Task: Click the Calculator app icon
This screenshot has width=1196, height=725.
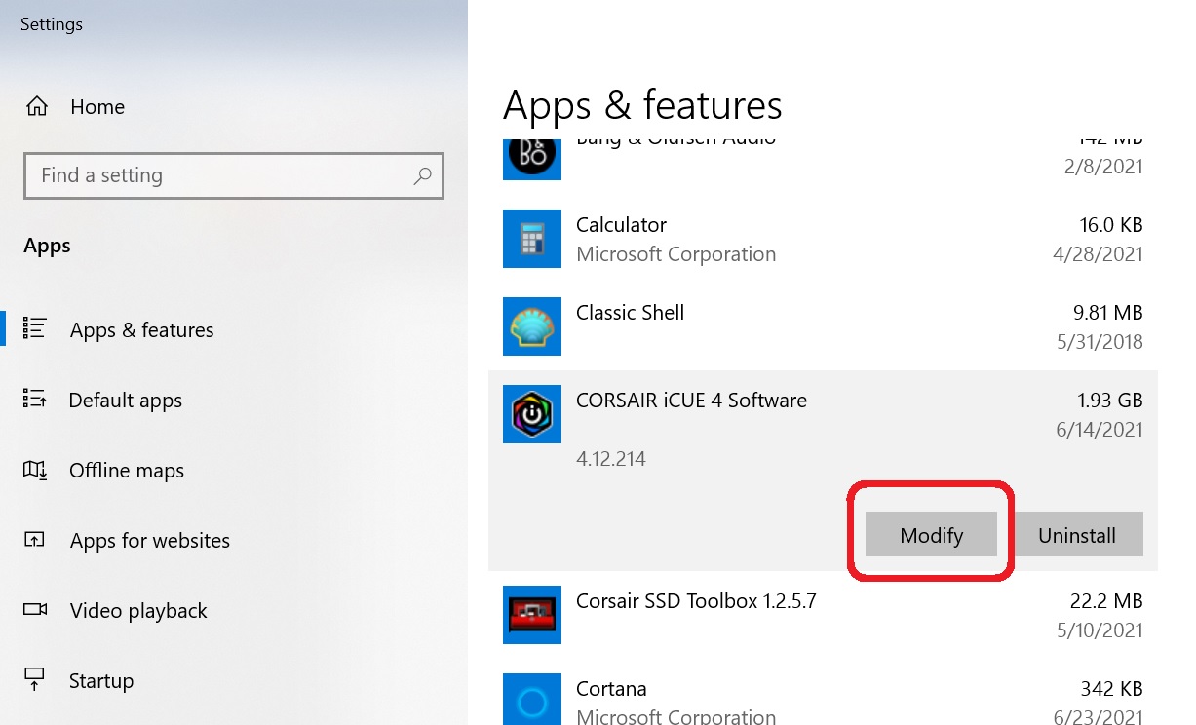Action: (x=531, y=239)
